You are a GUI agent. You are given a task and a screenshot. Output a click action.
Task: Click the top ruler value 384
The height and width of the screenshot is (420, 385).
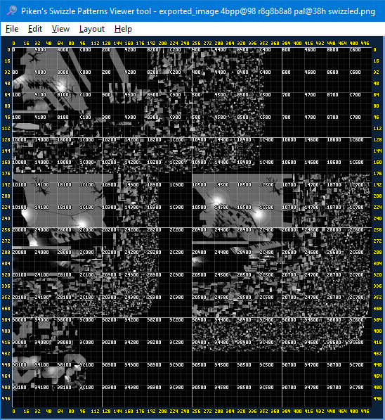[x=286, y=43]
